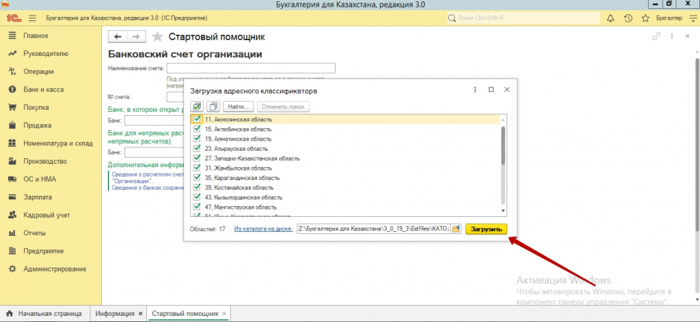
Task: Click the ОС и НМА truck icon
Action: (13, 179)
